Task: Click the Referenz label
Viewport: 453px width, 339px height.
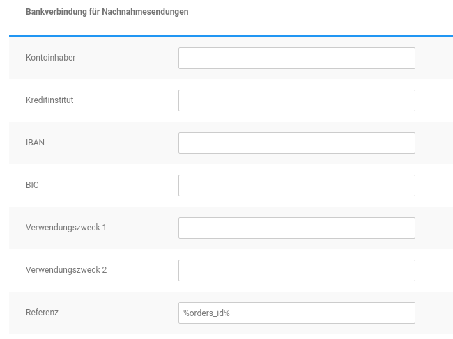Action: 42,313
